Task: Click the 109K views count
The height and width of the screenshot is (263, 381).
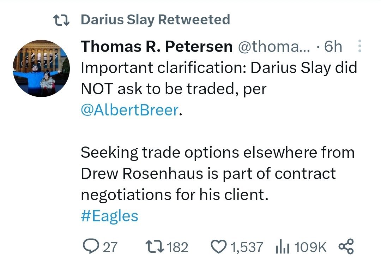Action: tap(310, 247)
